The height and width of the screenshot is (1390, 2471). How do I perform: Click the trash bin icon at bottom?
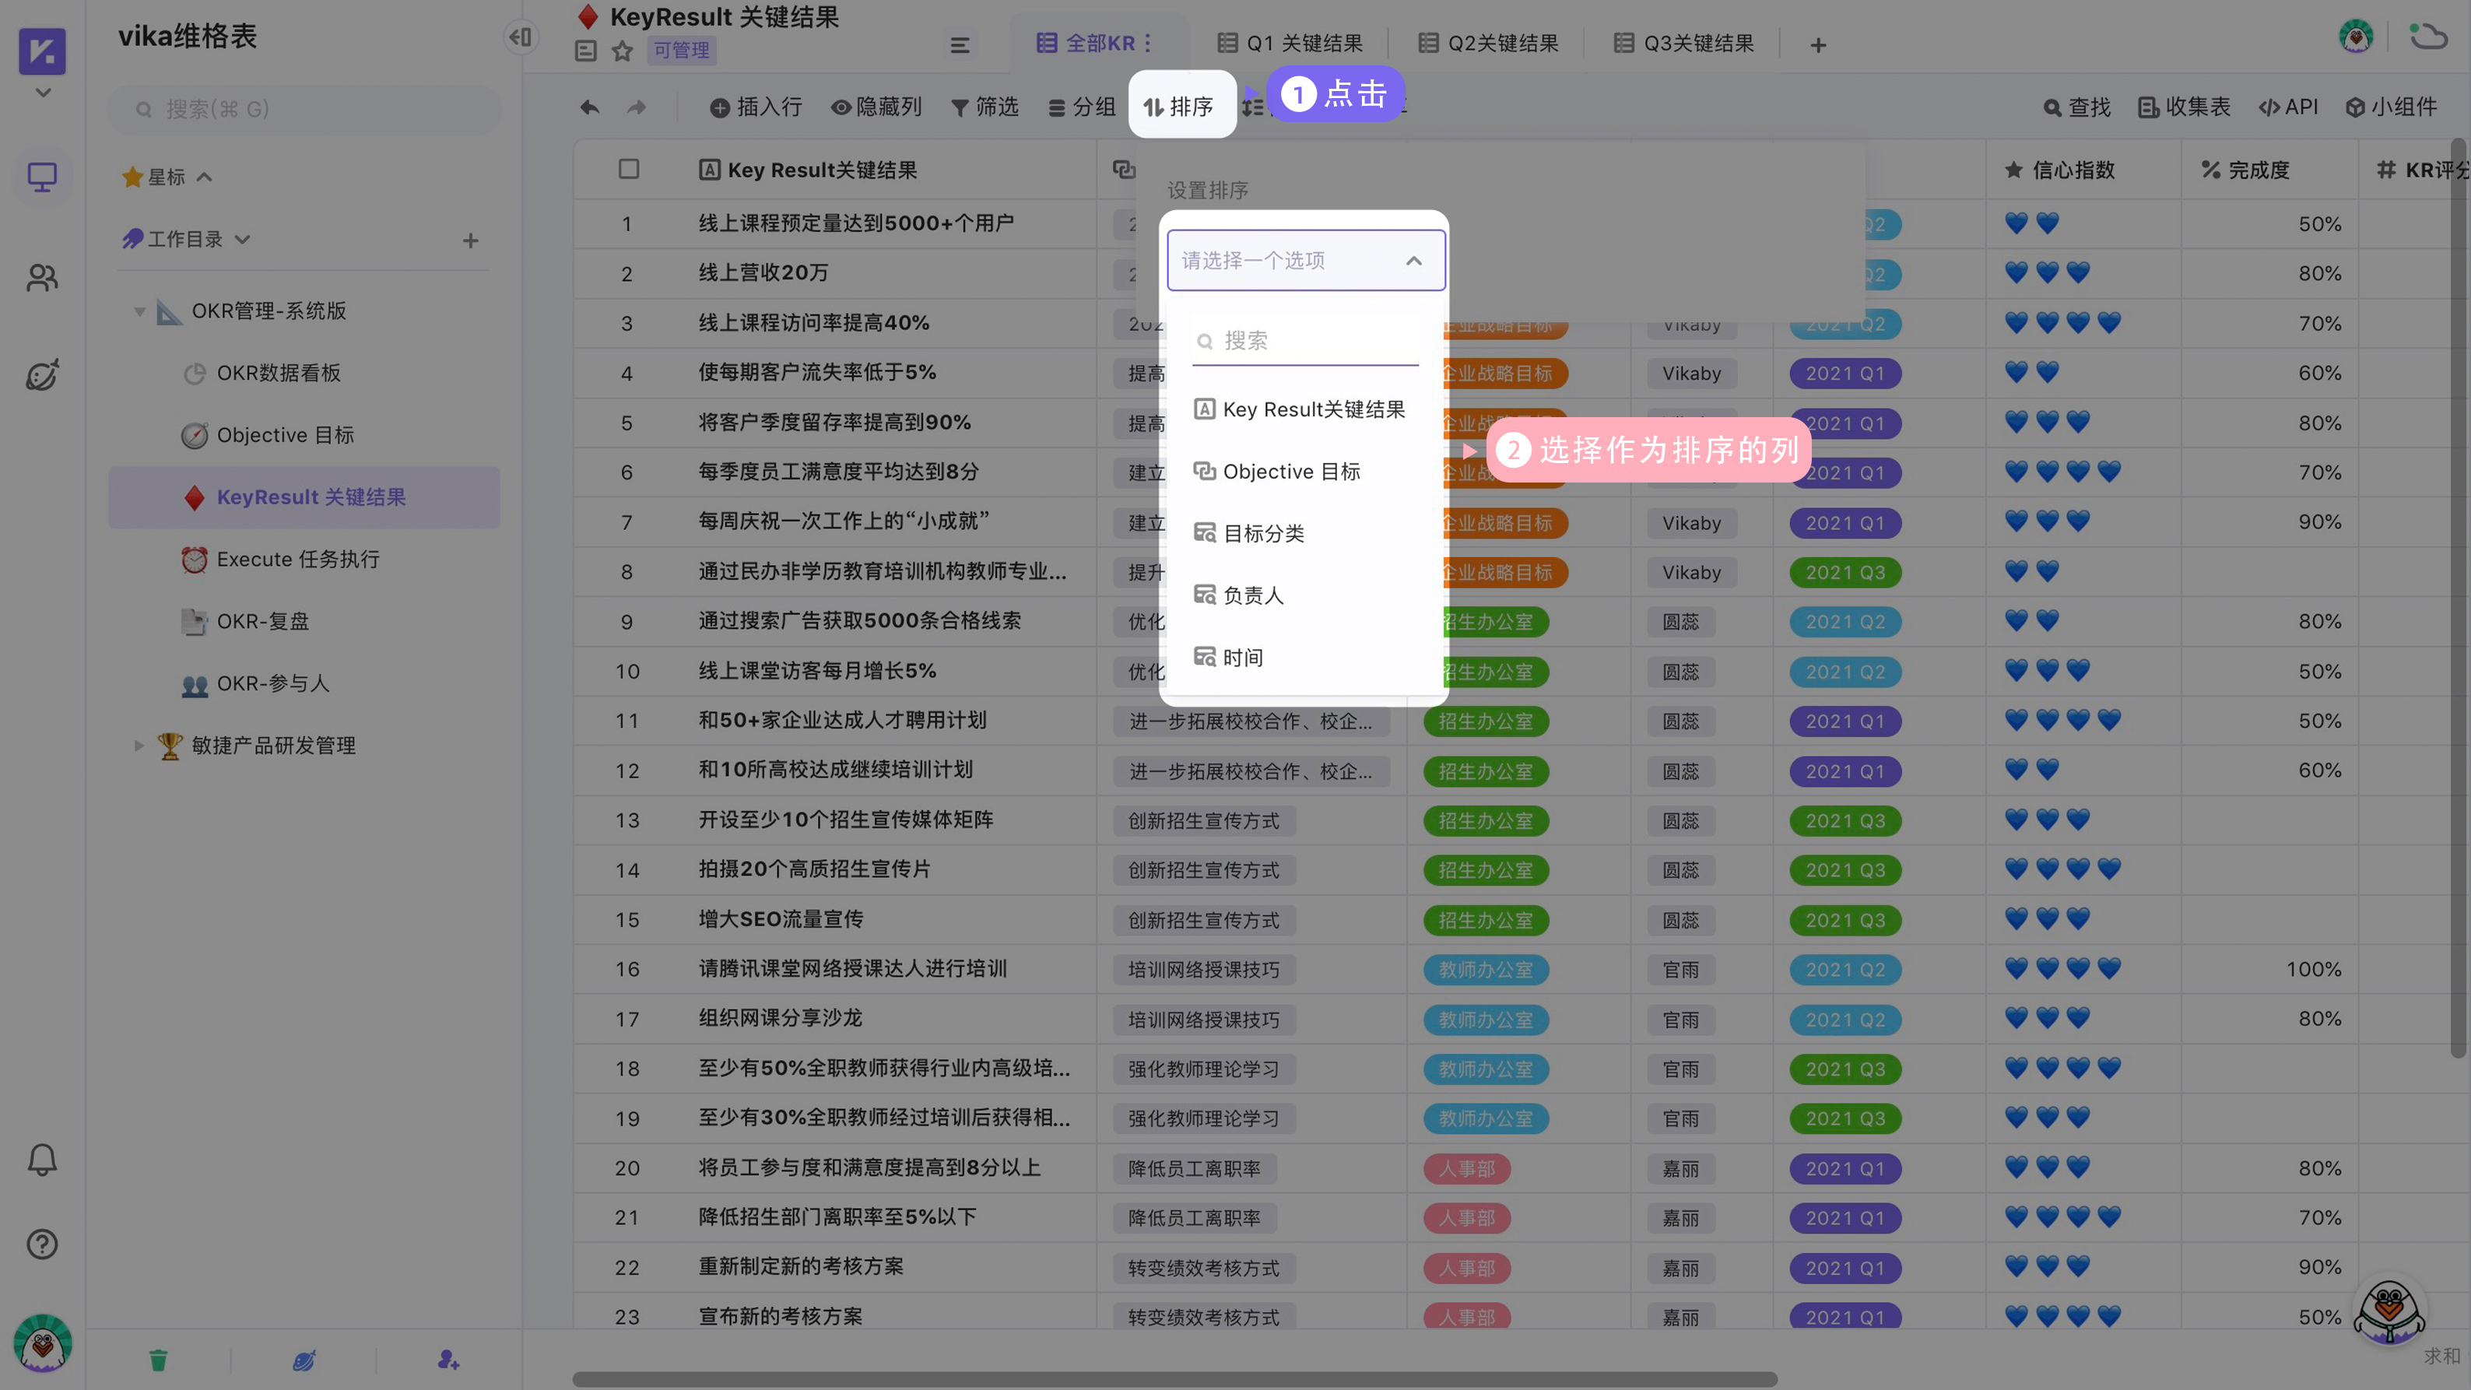click(x=157, y=1360)
